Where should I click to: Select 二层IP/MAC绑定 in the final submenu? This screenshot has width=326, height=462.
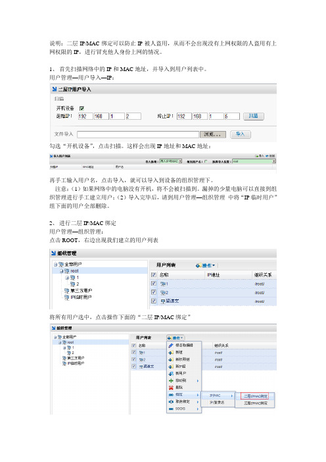point(255,396)
